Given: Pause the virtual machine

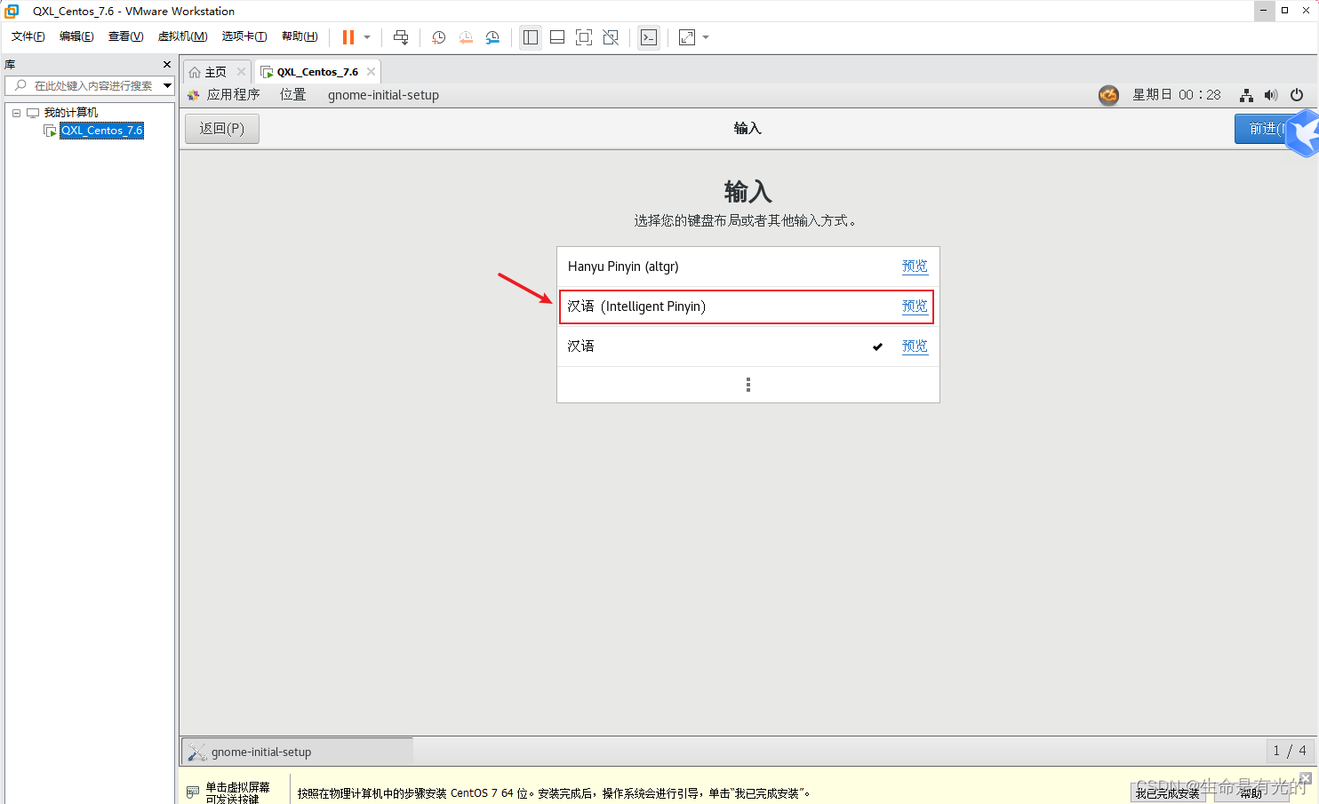Looking at the screenshot, I should 348,37.
